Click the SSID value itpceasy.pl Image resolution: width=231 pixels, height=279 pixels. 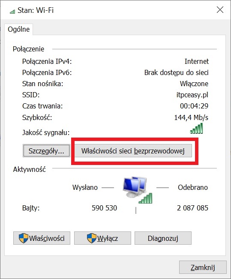pos(192,95)
